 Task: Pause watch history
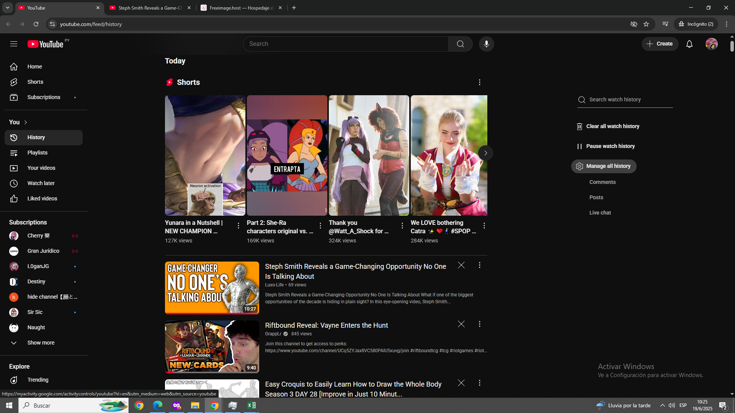tap(606, 146)
